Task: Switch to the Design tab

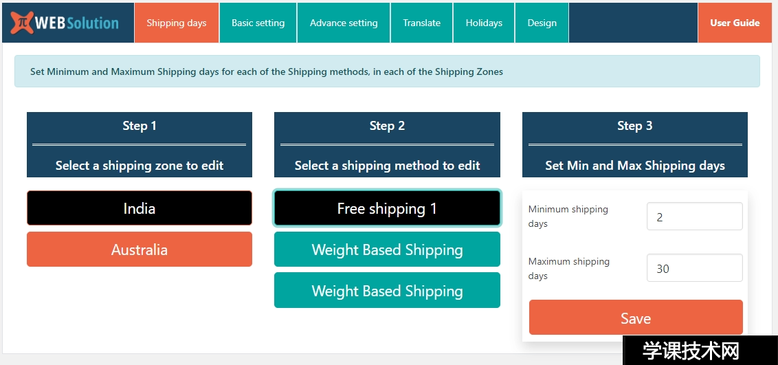Action: tap(542, 23)
